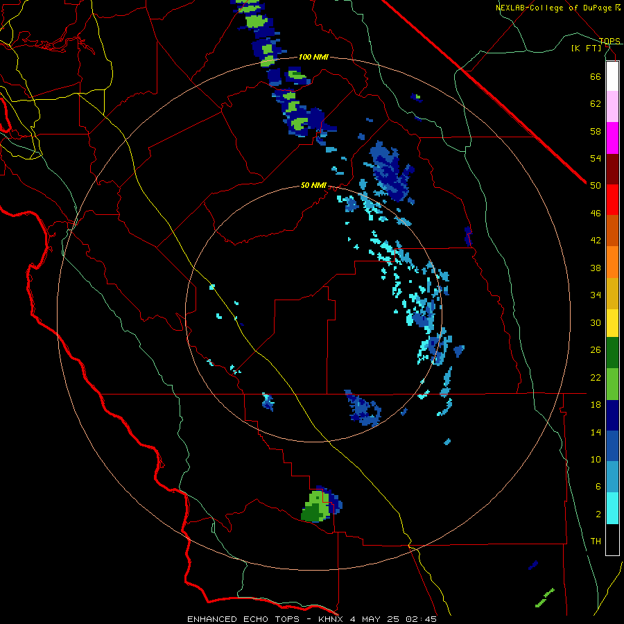Viewport: 624px width, 624px height.
Task: Pick the yellow legend swatch
Action: coord(612,323)
